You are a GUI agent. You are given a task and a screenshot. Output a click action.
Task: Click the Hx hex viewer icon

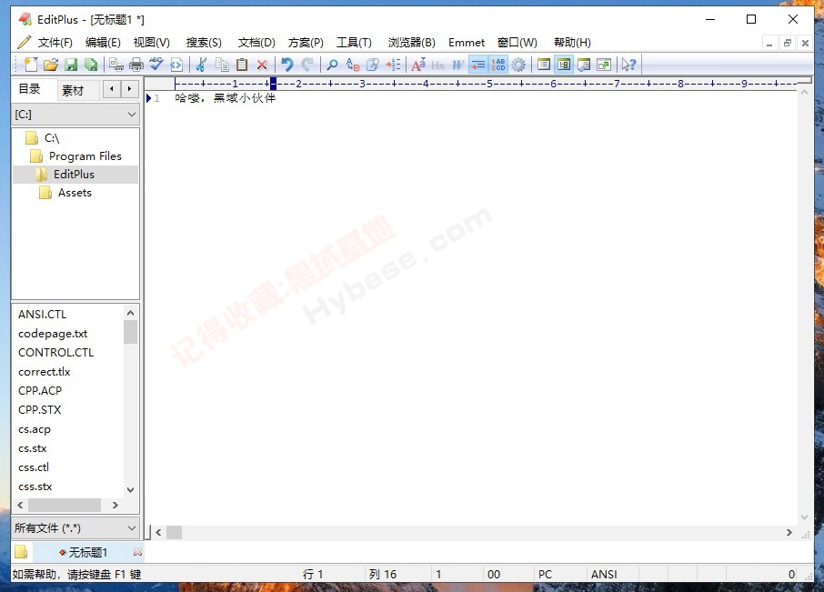(x=437, y=65)
